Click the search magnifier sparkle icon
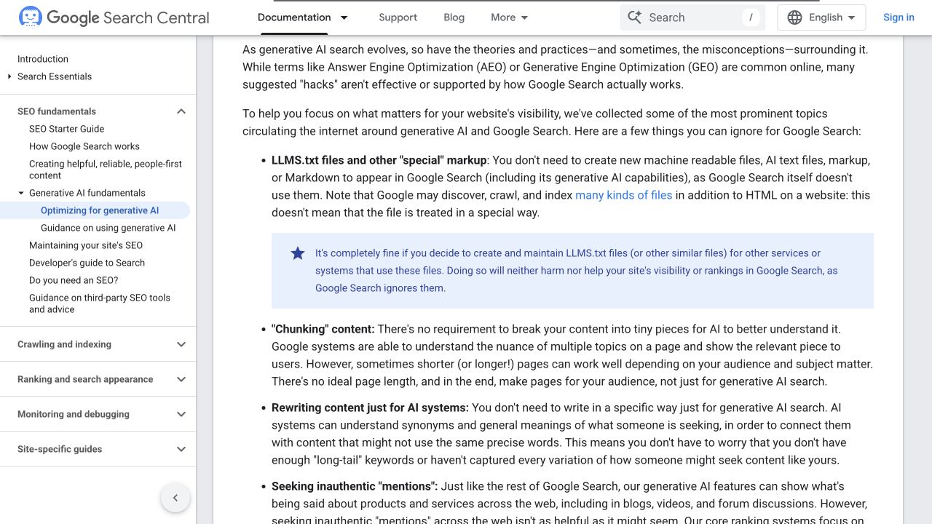Image resolution: width=932 pixels, height=524 pixels. click(634, 17)
